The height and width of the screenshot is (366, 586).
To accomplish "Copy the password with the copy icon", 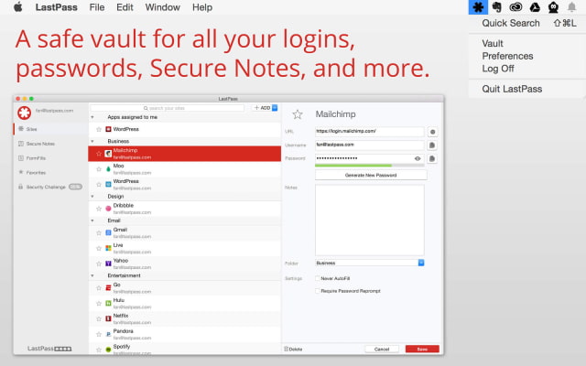I will pos(432,158).
